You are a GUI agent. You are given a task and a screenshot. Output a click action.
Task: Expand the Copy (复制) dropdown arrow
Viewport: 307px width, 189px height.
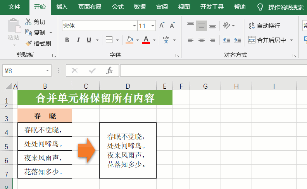point(51,33)
